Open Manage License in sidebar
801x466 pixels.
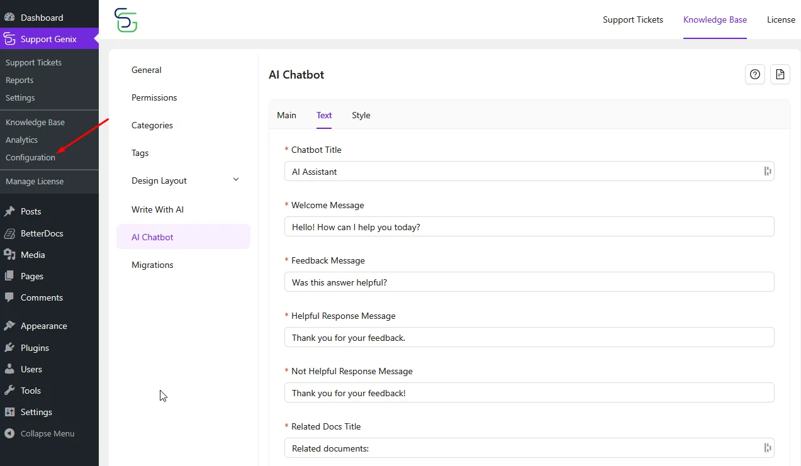(x=35, y=181)
